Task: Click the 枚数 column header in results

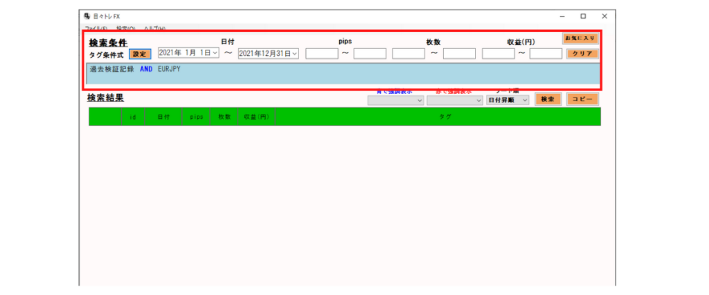Action: [224, 116]
